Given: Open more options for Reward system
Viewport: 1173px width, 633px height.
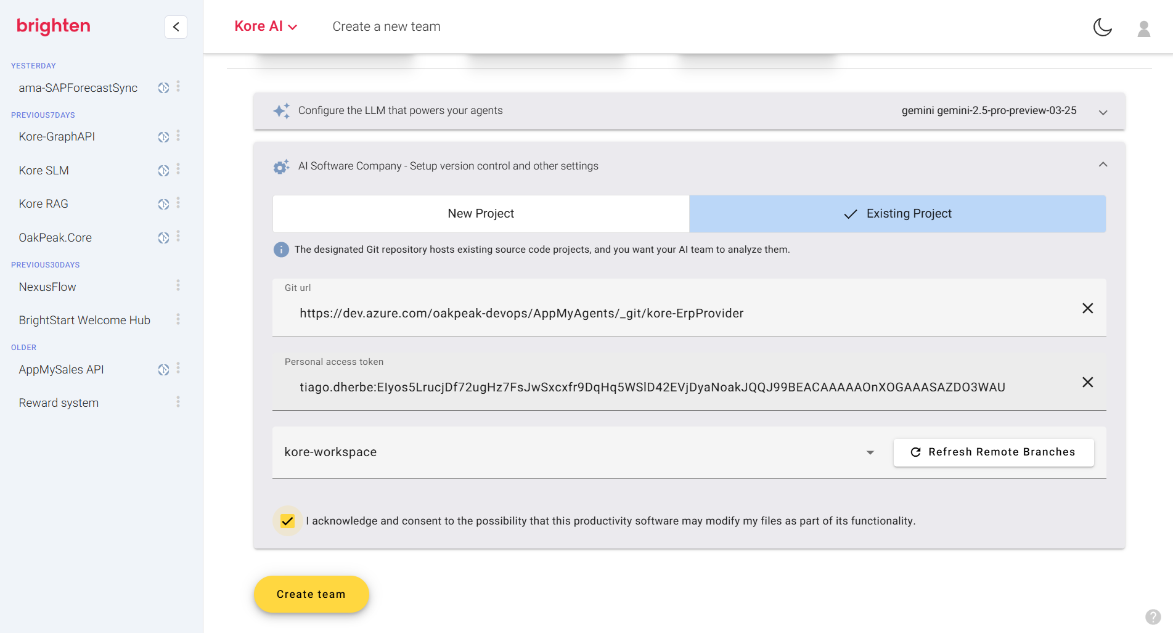Looking at the screenshot, I should (178, 402).
